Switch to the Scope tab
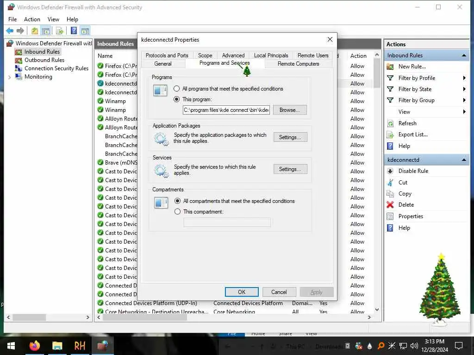 click(205, 55)
